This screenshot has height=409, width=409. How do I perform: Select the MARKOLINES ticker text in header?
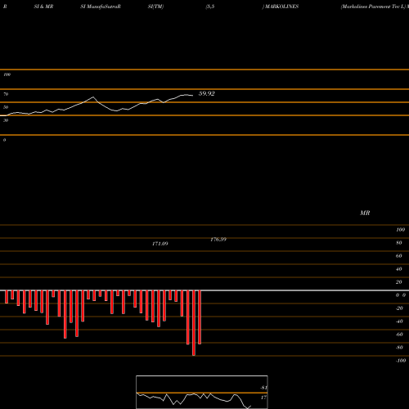(281, 7)
